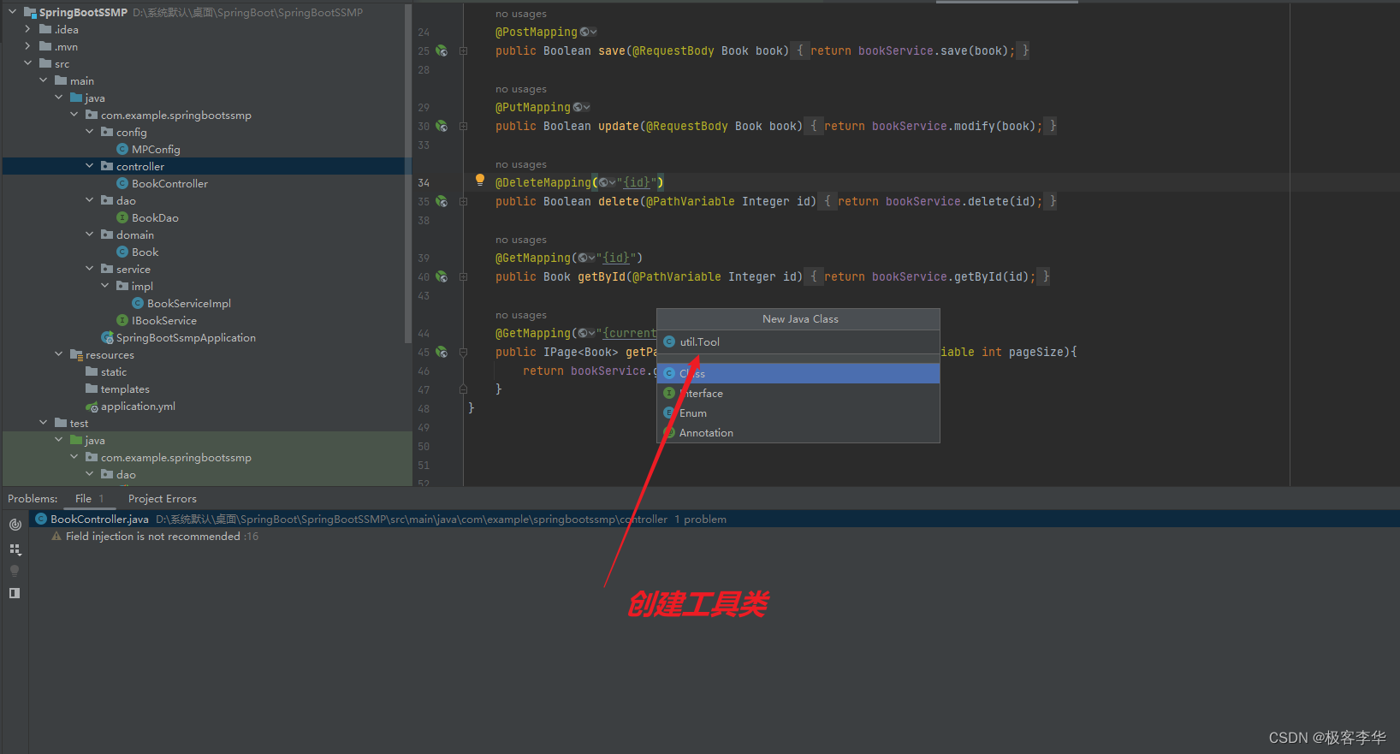Select Class in the New Java Class popup

798,373
